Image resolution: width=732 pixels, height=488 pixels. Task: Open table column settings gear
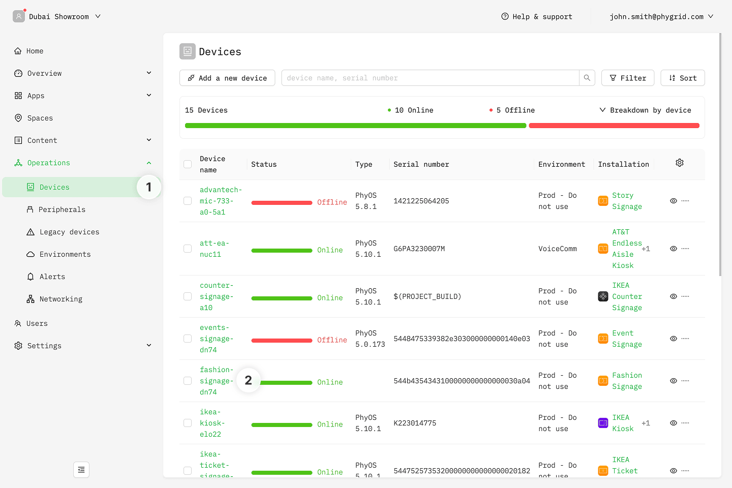pyautogui.click(x=680, y=163)
